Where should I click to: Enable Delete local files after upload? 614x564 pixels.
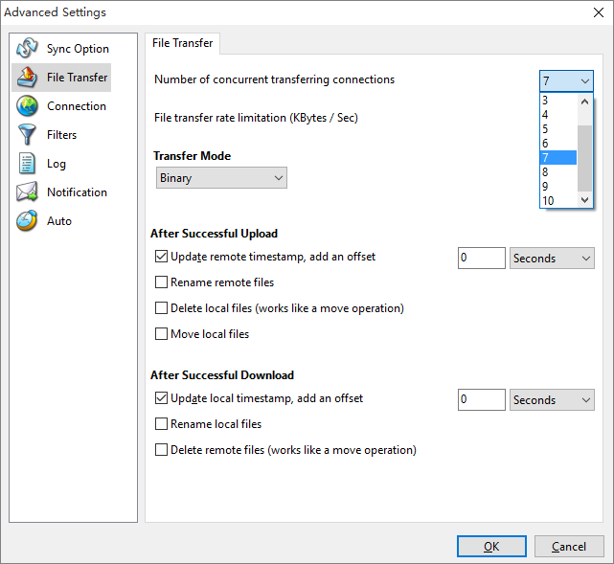(161, 308)
